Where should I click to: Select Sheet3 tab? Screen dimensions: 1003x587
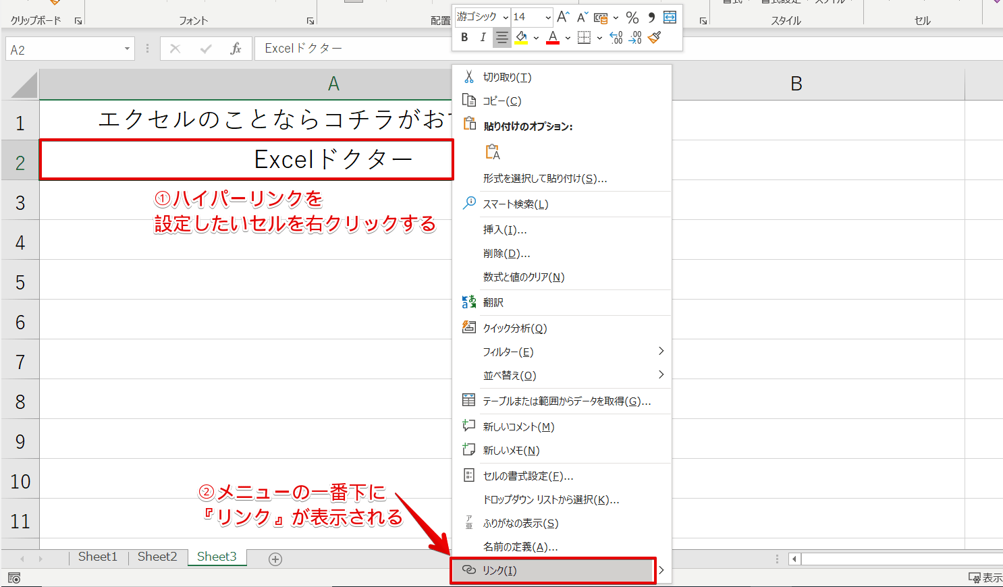pos(217,557)
